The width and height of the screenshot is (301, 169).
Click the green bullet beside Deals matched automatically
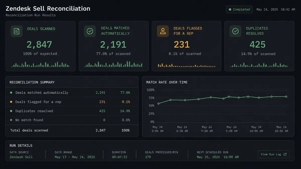pyautogui.click(x=11, y=93)
